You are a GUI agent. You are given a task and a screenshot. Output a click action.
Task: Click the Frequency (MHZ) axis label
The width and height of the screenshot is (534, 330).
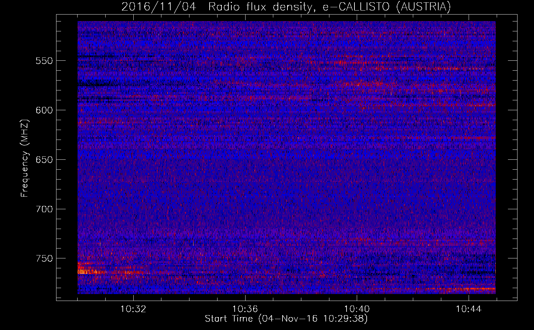25,158
